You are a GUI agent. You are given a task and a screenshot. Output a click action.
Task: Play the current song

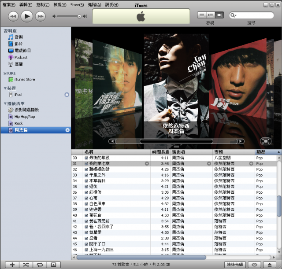pos(27,16)
